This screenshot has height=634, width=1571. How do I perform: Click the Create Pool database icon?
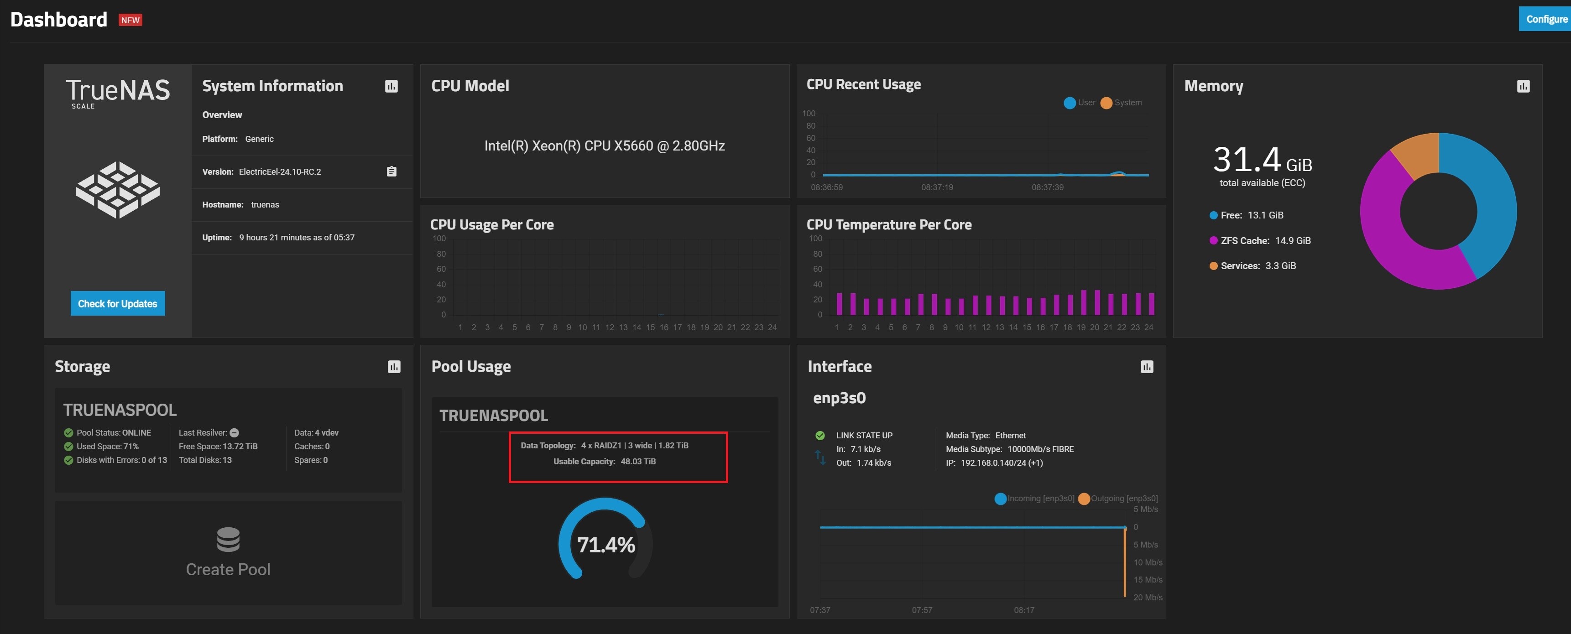(228, 540)
